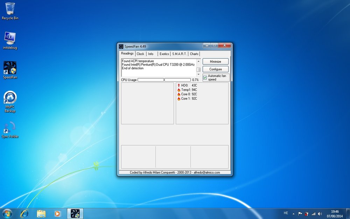This screenshot has width=350, height=219.
Task: Open the Recycle Bin desktop icon
Action: coord(10,11)
